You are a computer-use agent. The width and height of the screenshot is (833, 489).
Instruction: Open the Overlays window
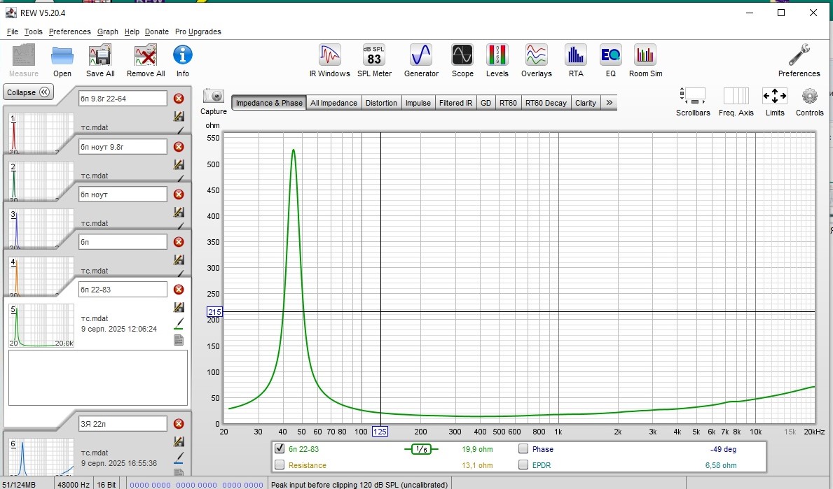536,55
